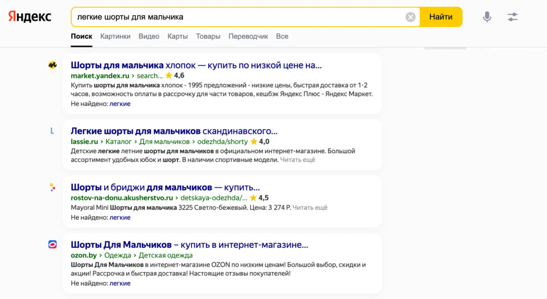Viewport: 547px width, 299px height.
Task: Expand lassie snippet via Читать ещё
Action: (298, 160)
